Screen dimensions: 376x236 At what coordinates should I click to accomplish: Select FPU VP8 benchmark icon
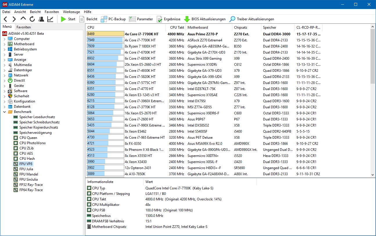(x=16, y=164)
